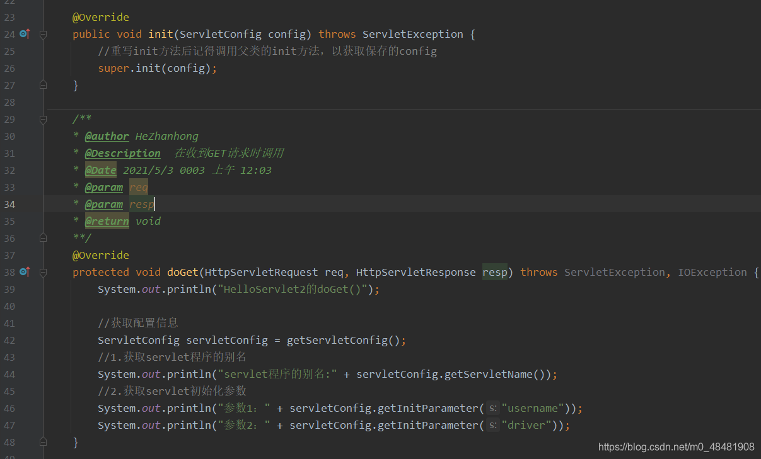The width and height of the screenshot is (761, 459).
Task: Click the override gutter icon on line 24
Action: [25, 34]
